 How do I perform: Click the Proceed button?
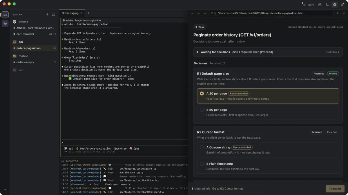coord(335,189)
